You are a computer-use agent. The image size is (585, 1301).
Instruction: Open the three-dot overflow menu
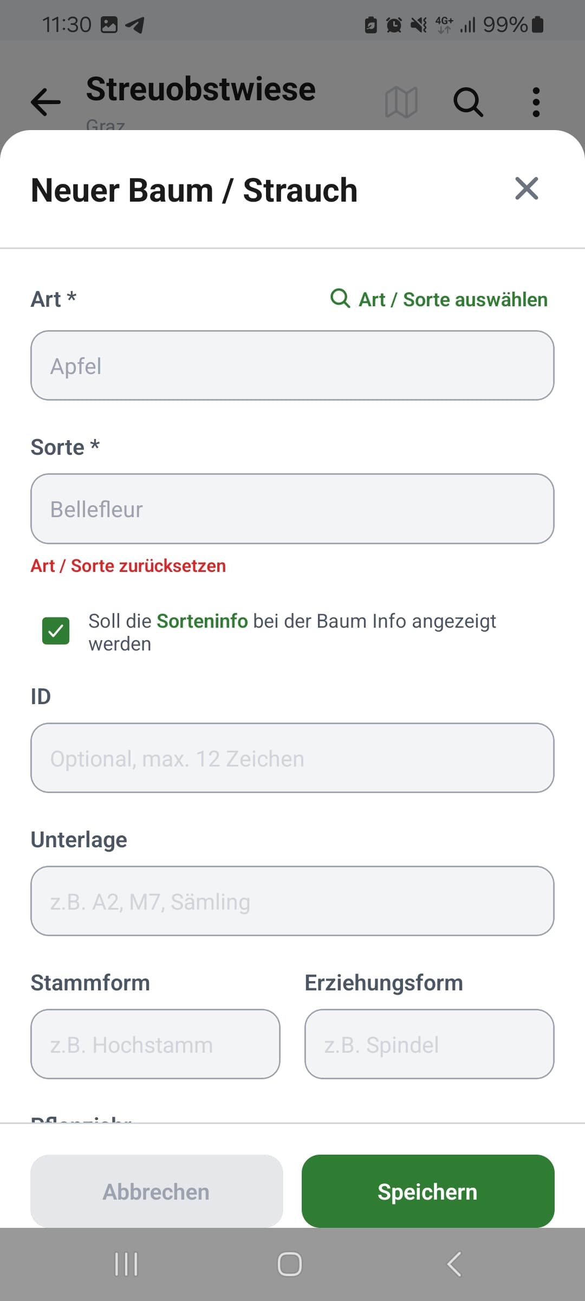(x=536, y=102)
